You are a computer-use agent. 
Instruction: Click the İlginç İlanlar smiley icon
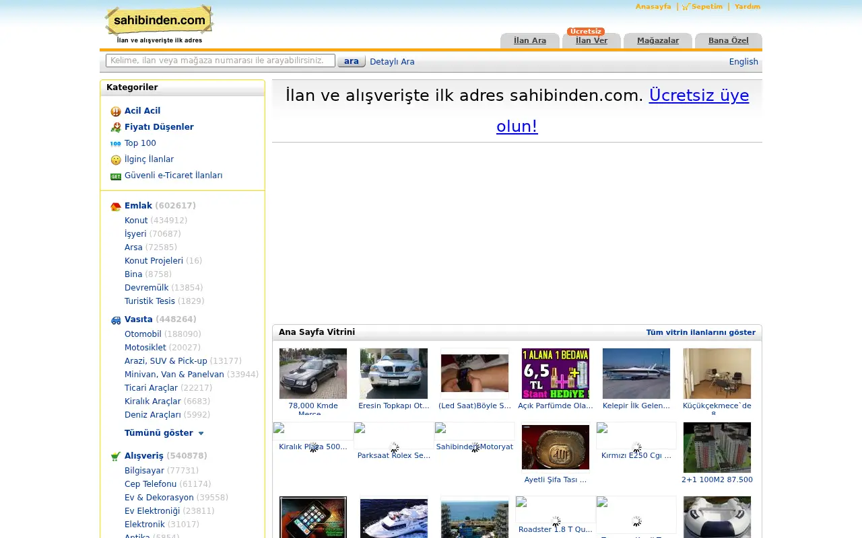116,160
